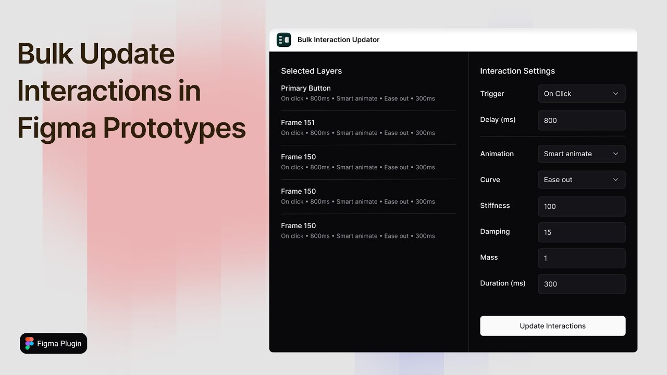The image size is (667, 375).
Task: Select the Frame 151 layer row
Action: pos(368,128)
